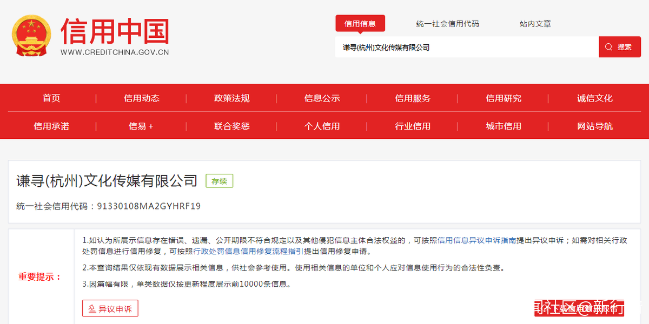
Task: Click the search input field containing the company name
Action: pos(467,47)
